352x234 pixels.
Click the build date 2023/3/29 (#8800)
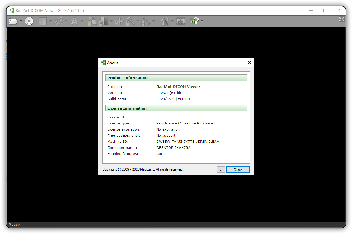(173, 99)
